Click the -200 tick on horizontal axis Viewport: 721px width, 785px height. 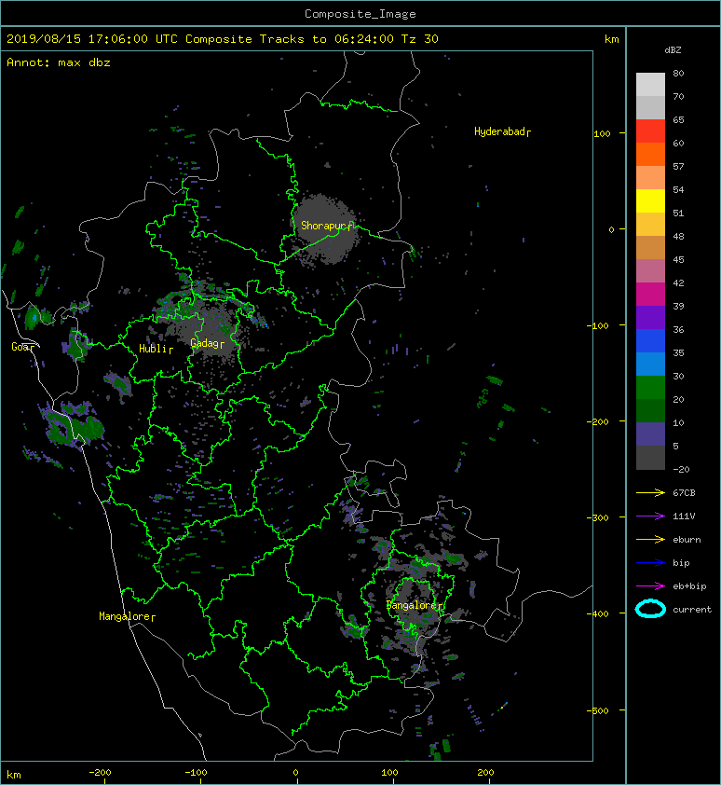(x=100, y=773)
